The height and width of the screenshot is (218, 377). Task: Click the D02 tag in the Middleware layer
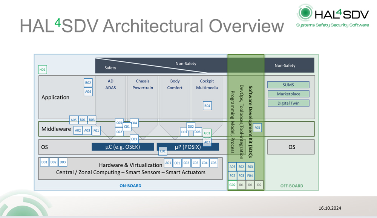click(x=191, y=127)
